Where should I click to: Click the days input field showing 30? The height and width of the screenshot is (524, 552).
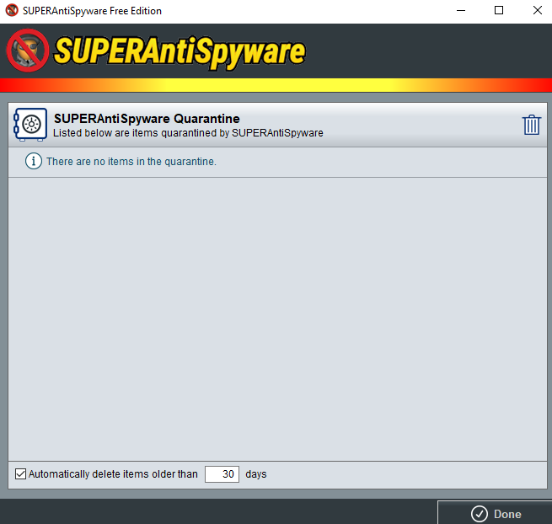[x=222, y=474]
